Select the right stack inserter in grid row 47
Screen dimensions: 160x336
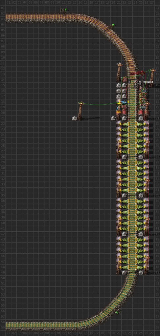(141, 262)
